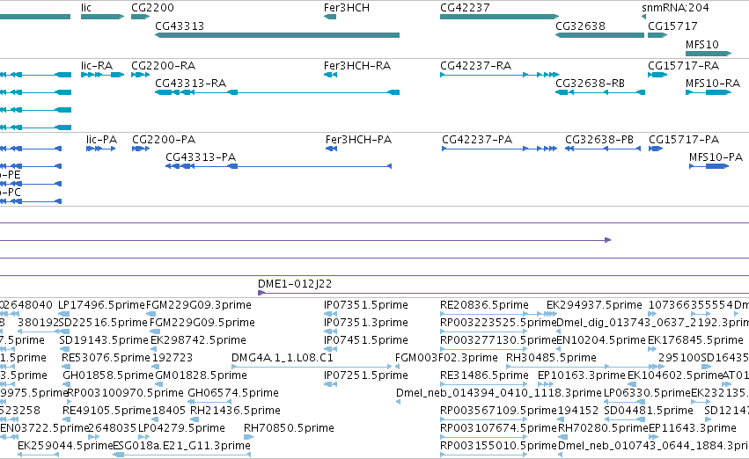Click the ESG018a.E21_G11.3prime cDNA label
Screen dimensions: 749x459
(181, 446)
